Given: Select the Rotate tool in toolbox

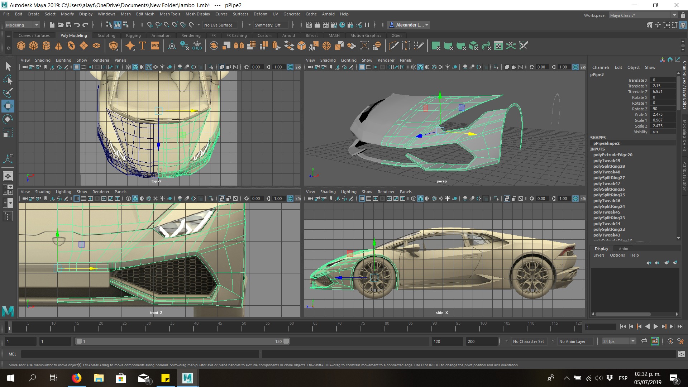Looking at the screenshot, I should (x=8, y=119).
